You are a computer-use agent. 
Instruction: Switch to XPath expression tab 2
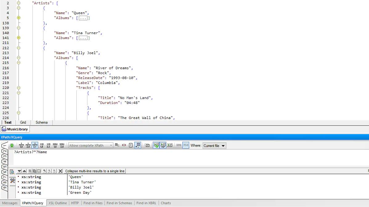click(5, 151)
